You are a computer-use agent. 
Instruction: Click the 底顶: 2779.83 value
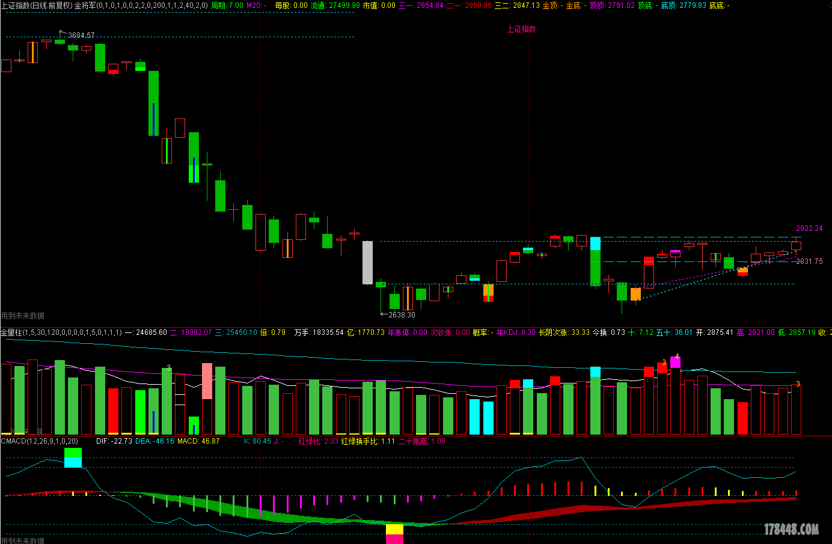(684, 5)
